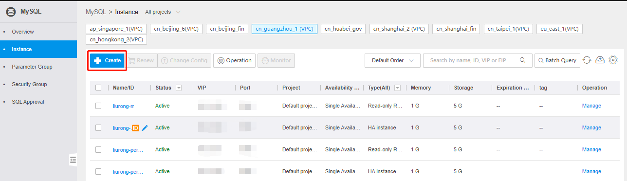This screenshot has width=627, height=181.
Task: Click the MySQL breadcrumb link
Action: pos(96,12)
